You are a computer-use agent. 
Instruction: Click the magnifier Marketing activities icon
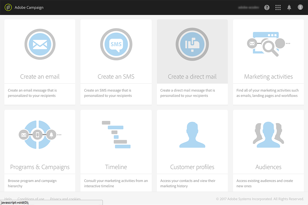268,44
